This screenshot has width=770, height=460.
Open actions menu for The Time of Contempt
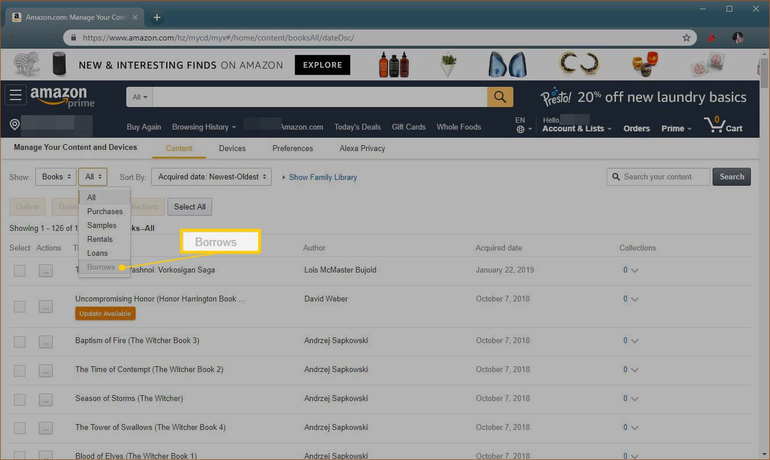pos(46,371)
